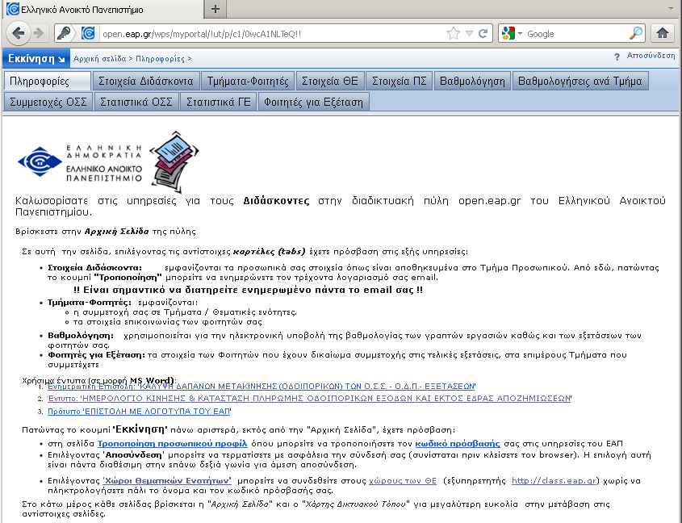Open a new tab with plus button

click(x=215, y=9)
